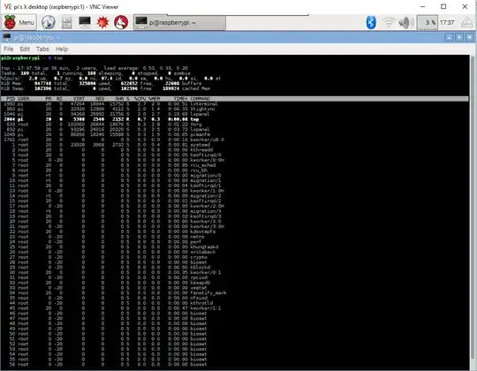This screenshot has width=477, height=371.
Task: Launch the web browser globe icon
Action: point(48,22)
